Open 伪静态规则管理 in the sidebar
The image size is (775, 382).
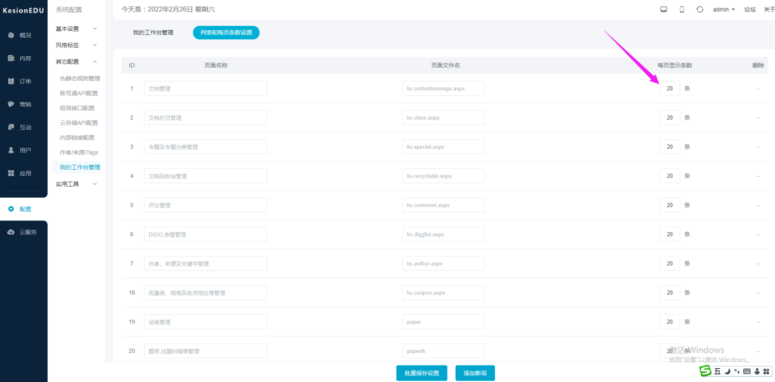click(80, 79)
